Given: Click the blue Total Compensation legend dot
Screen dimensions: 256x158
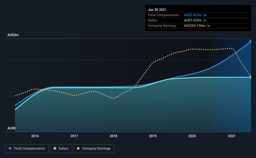Looking at the screenshot, I should 10,148.
